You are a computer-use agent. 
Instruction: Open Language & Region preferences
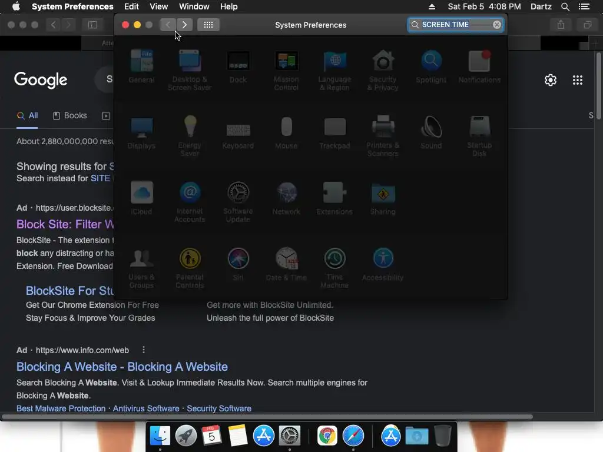334,70
